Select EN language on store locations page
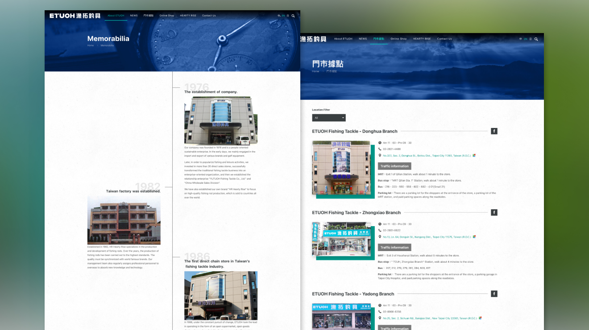The width and height of the screenshot is (589, 330). (526, 39)
